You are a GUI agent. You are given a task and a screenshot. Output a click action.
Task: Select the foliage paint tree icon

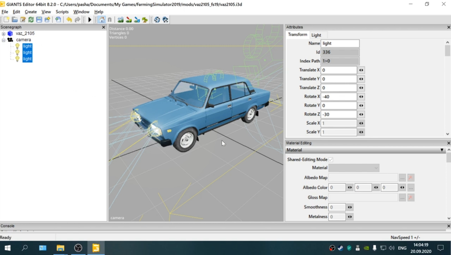[145, 20]
